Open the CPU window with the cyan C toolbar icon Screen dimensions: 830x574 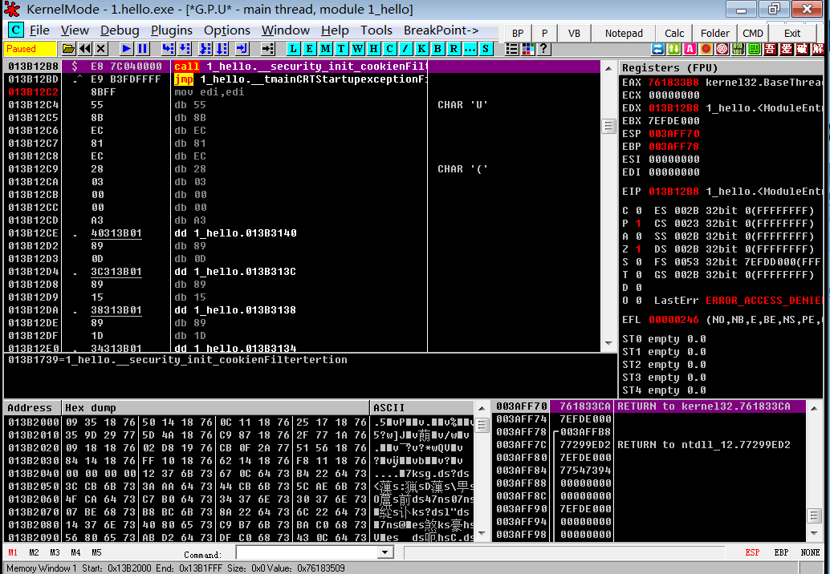click(389, 49)
